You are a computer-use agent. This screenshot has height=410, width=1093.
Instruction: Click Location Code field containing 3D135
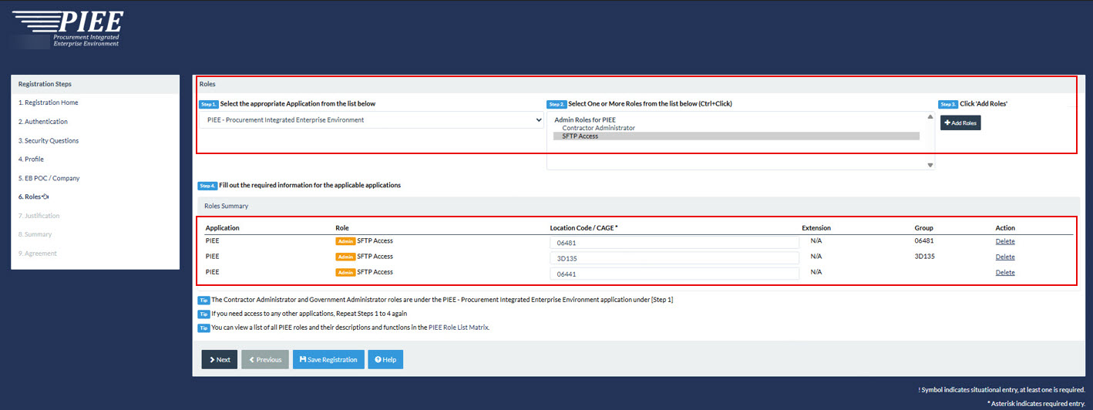674,258
